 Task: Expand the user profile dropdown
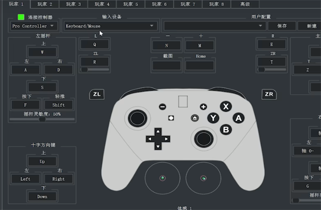(x=215, y=26)
